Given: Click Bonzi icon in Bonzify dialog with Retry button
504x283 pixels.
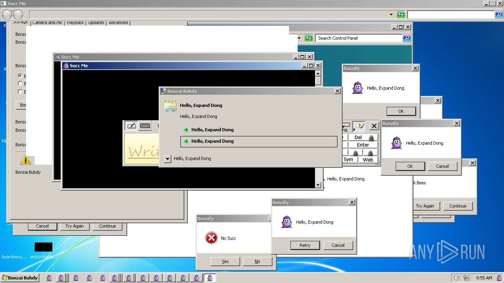Looking at the screenshot, I should coord(287,222).
